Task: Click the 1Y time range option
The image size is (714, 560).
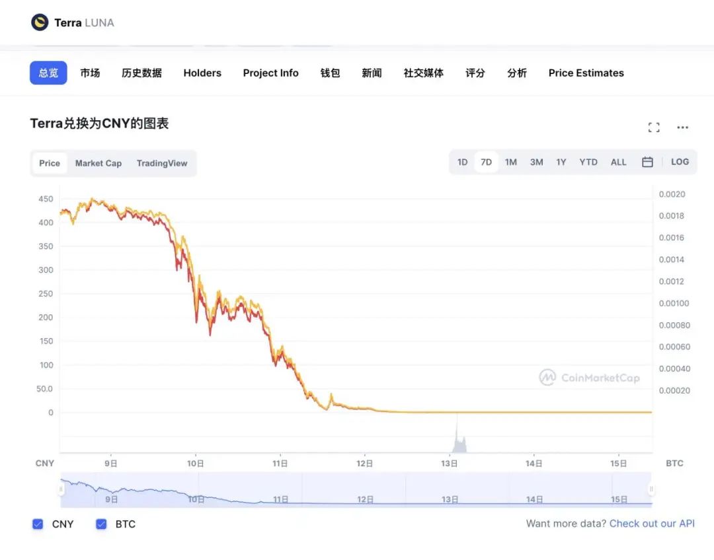Action: pos(561,161)
